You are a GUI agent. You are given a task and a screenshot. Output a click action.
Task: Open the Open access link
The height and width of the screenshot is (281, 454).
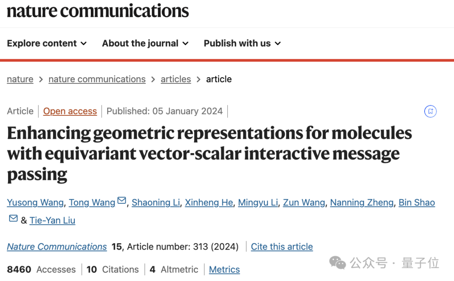click(70, 111)
